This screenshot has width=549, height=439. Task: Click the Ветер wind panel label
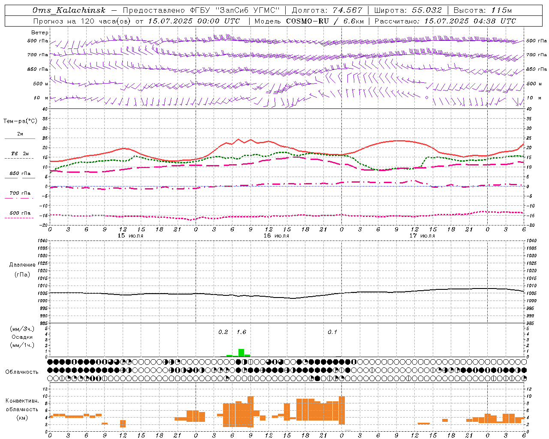[39, 33]
